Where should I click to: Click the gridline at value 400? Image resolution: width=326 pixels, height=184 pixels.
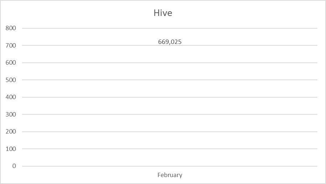pos(170,97)
